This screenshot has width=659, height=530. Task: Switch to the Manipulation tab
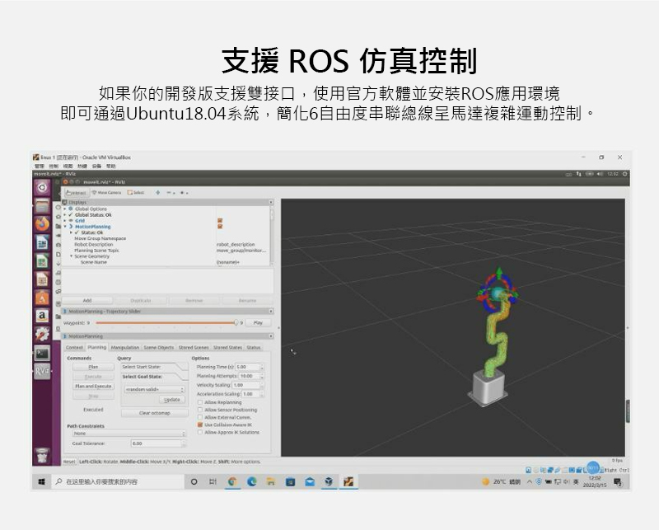pos(125,348)
